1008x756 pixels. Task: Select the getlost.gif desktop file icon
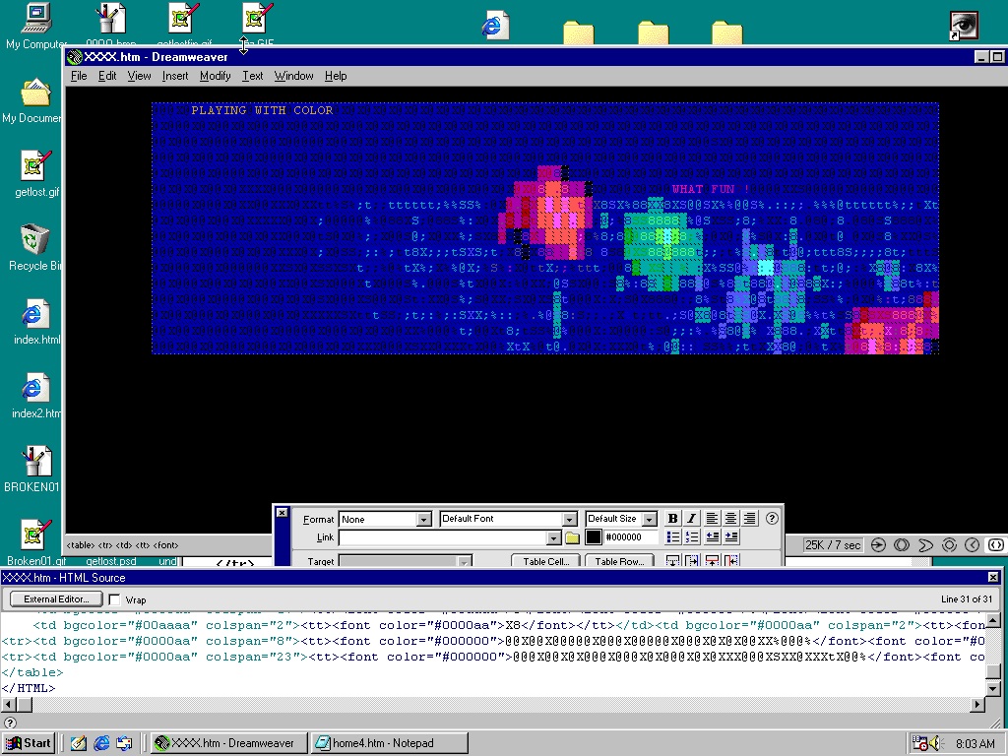click(x=36, y=173)
